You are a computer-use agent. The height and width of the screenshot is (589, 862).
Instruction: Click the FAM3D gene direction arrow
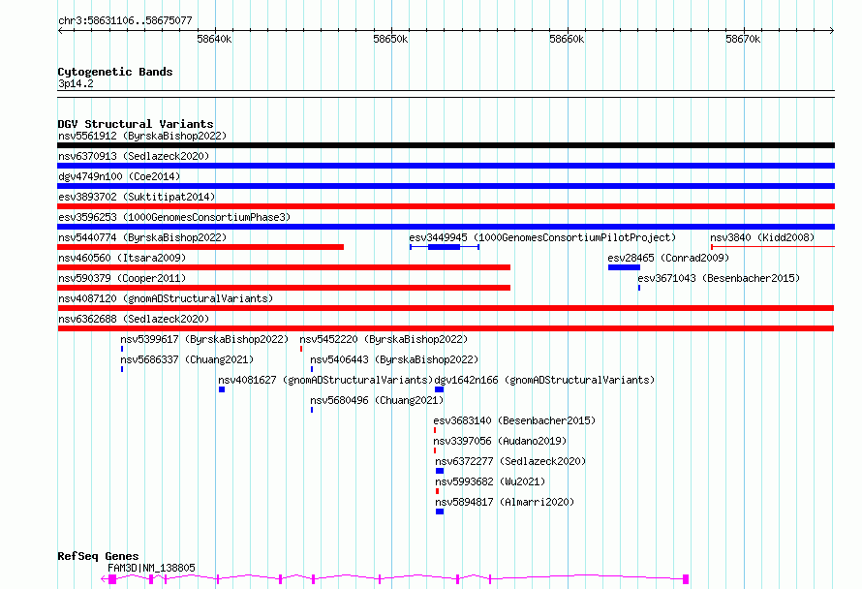coord(104,579)
